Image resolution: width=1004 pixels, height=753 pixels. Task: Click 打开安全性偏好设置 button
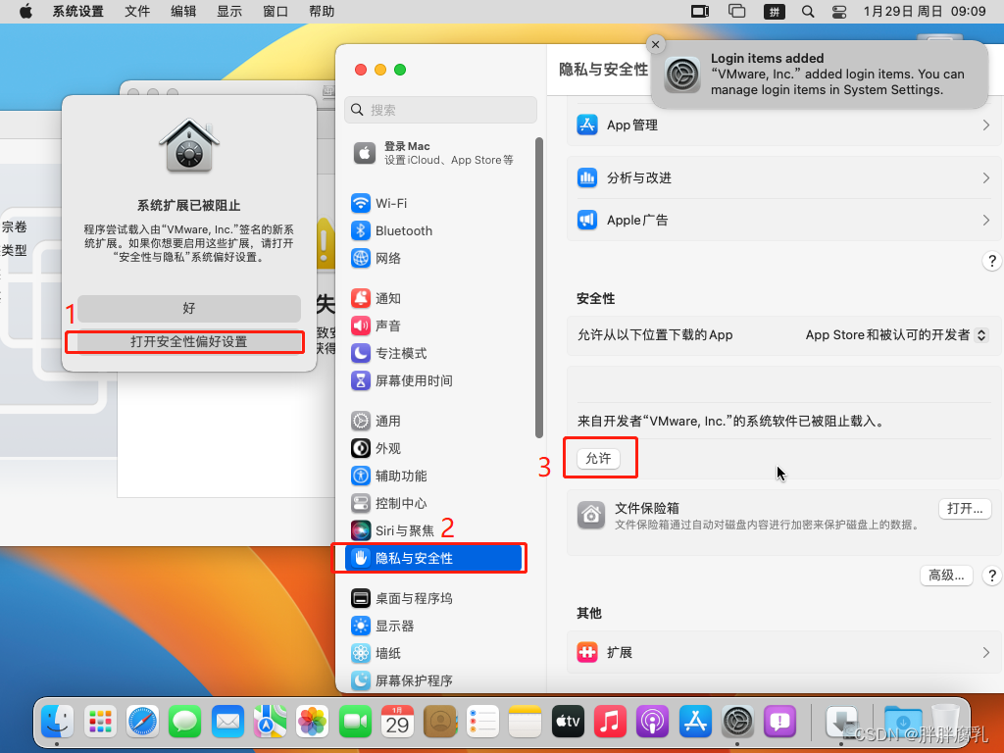point(189,341)
